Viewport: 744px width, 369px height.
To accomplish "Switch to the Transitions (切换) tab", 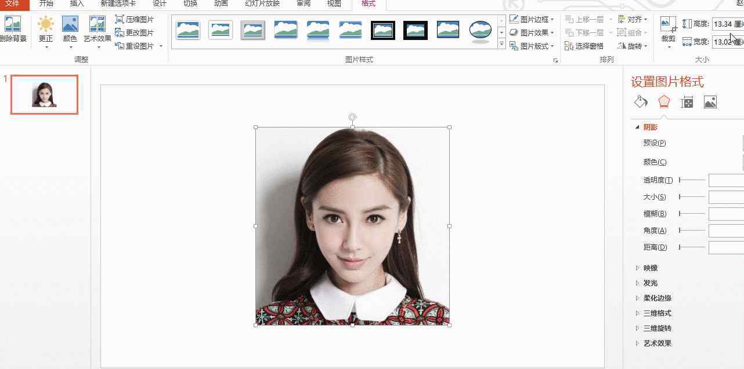I will (190, 4).
